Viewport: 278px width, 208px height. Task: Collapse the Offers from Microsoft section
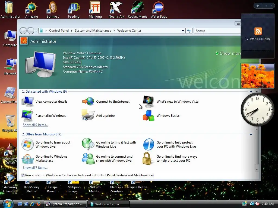click(x=251, y=134)
